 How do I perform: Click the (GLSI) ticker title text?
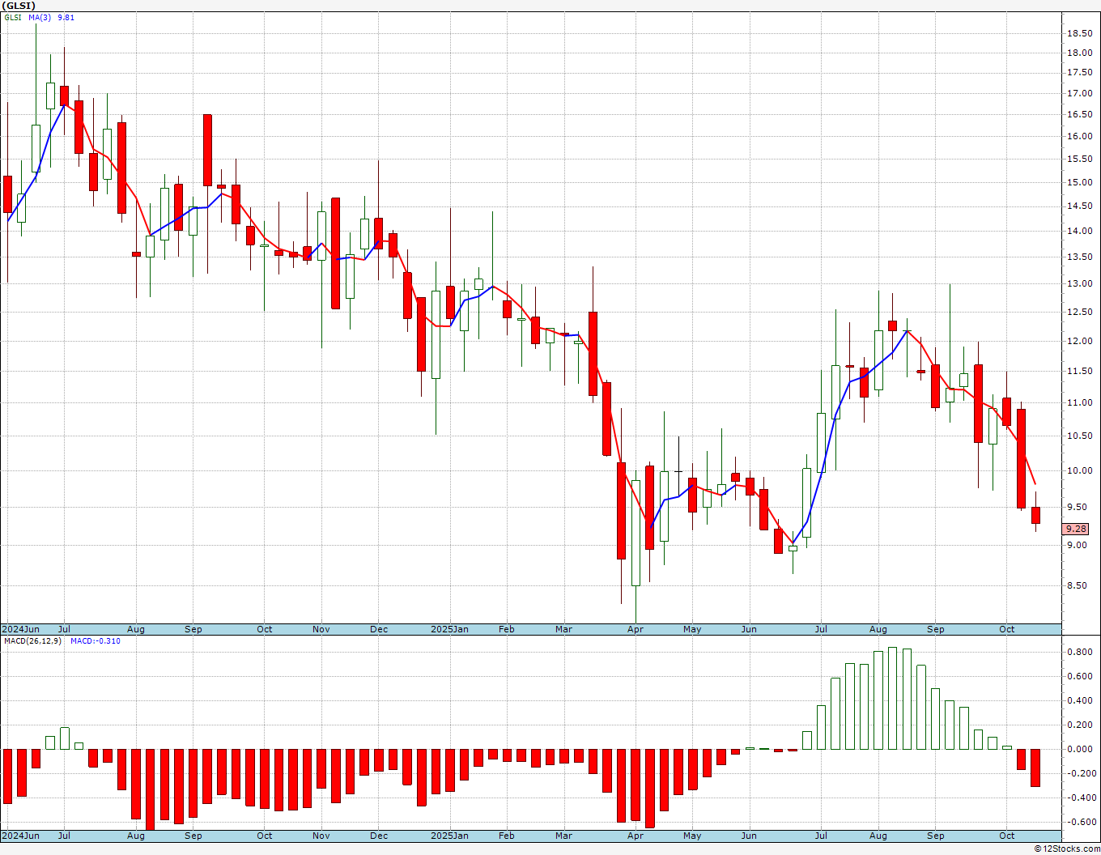click(x=19, y=6)
